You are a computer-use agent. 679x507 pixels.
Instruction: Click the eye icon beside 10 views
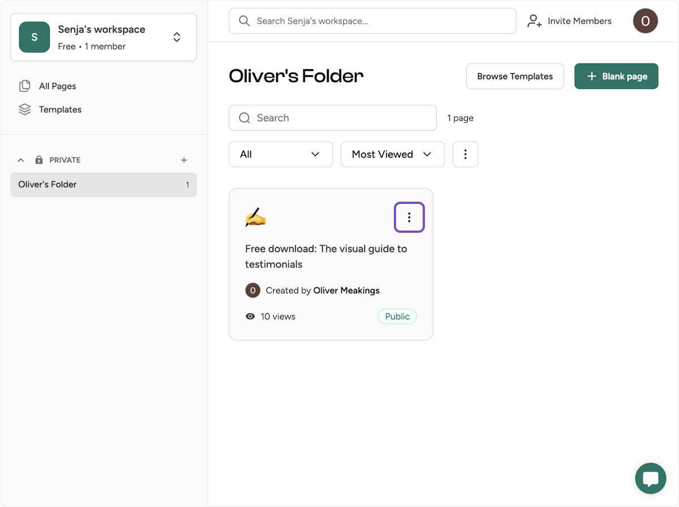[250, 316]
